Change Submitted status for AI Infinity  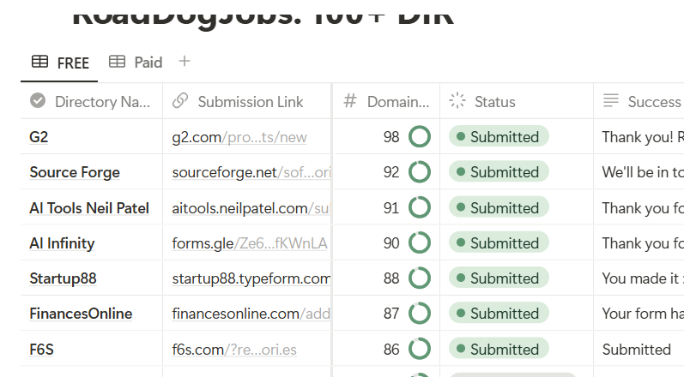click(499, 243)
